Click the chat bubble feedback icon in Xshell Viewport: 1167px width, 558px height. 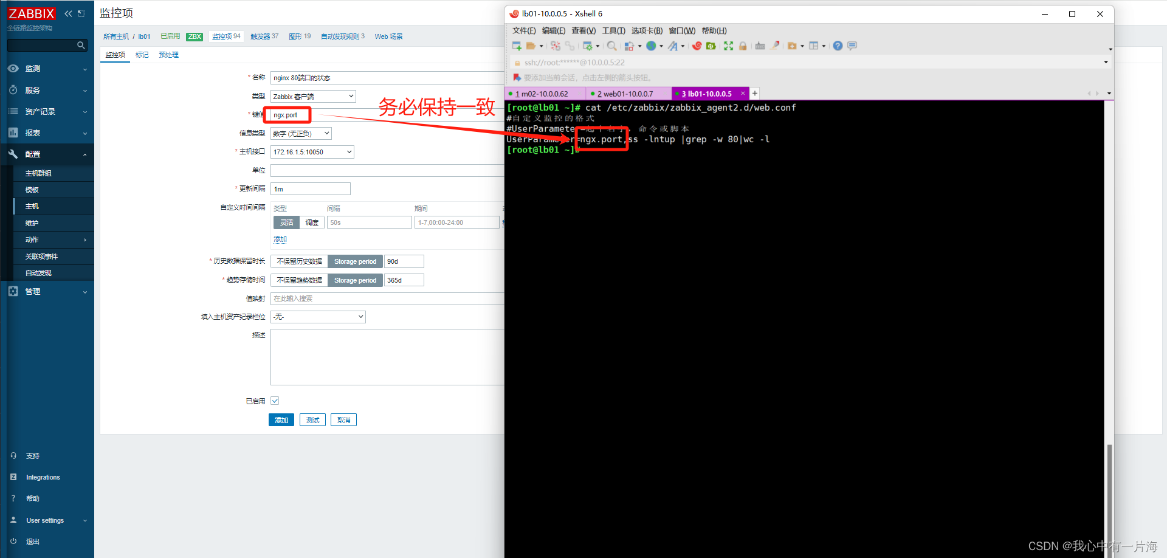coord(852,46)
